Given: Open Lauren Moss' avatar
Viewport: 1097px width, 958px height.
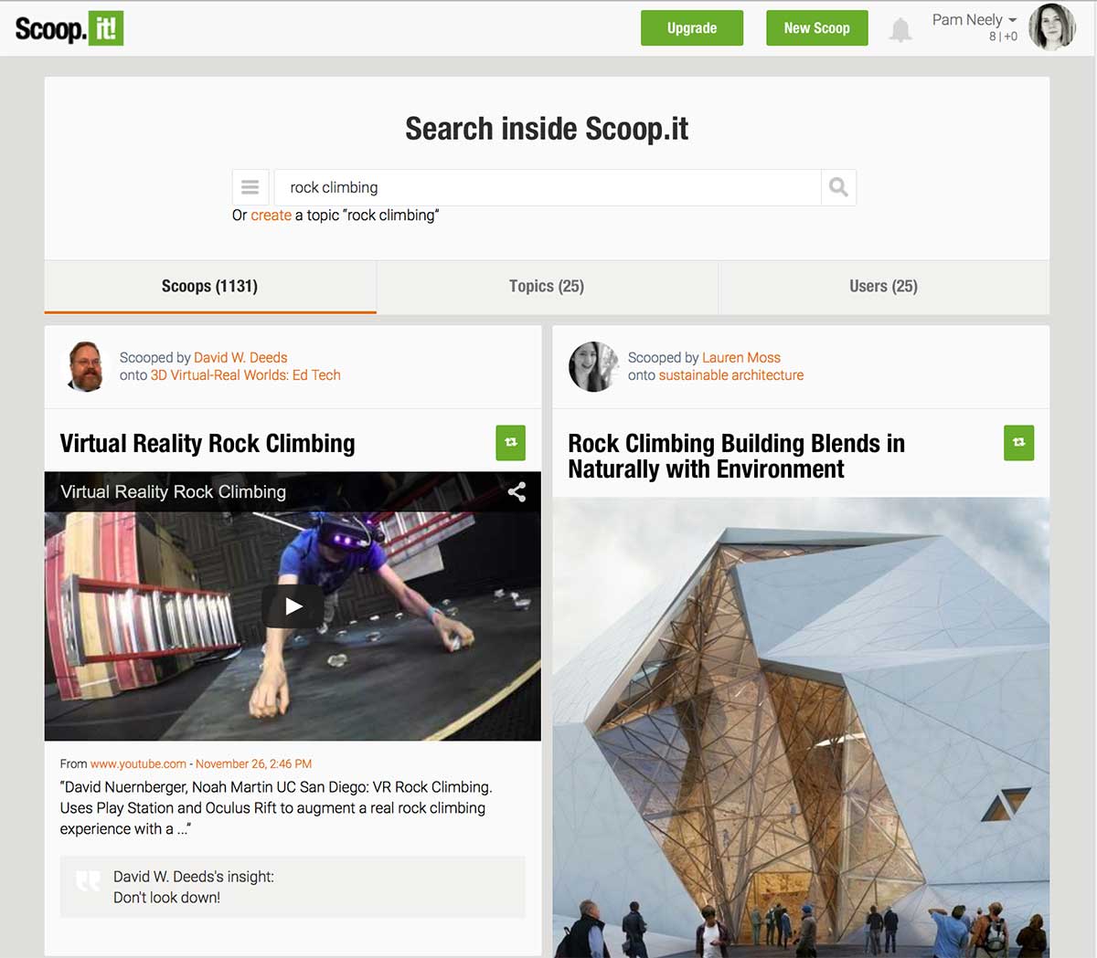Looking at the screenshot, I should [x=593, y=366].
